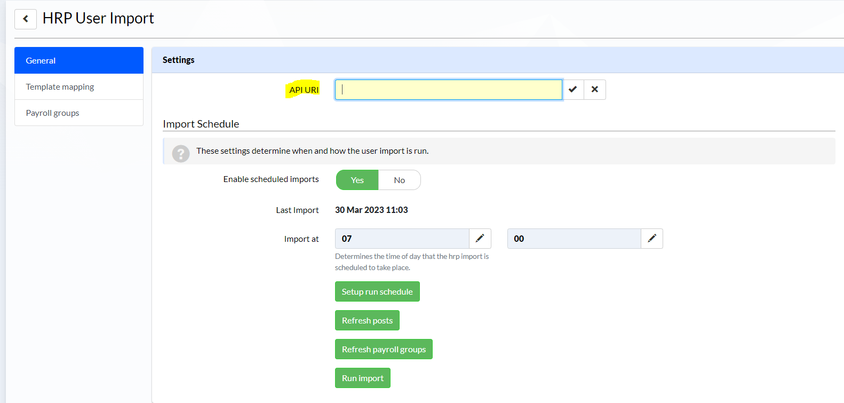Edit the import hour 07 with the pencil icon
844x403 pixels.
coord(480,239)
